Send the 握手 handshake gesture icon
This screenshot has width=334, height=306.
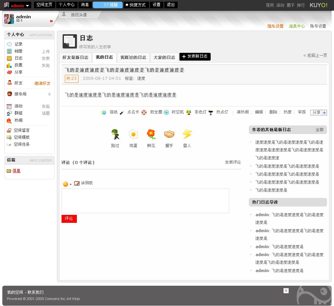[169, 134]
